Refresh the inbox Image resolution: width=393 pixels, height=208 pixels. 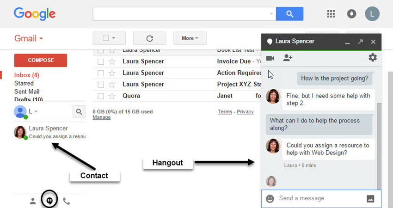(150, 38)
